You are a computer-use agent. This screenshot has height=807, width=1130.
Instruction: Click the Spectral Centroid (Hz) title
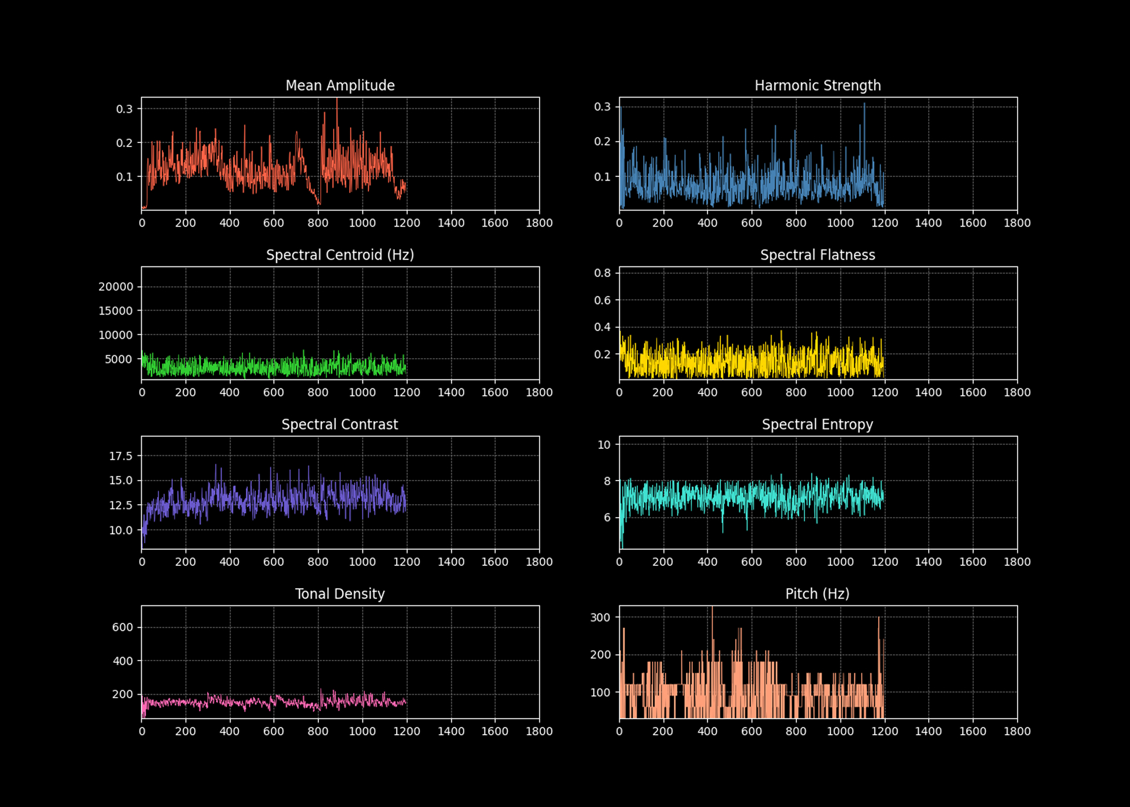click(340, 255)
